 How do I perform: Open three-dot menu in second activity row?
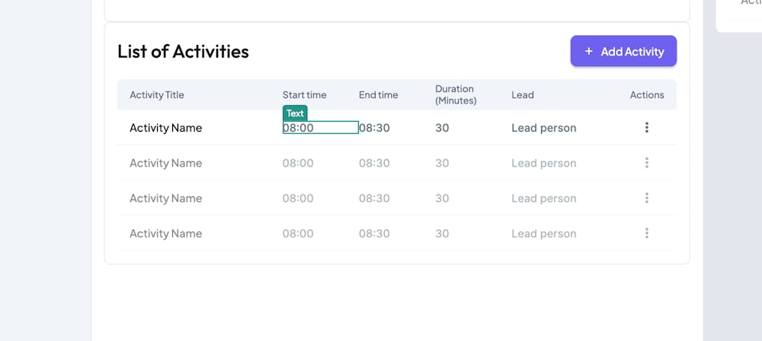(x=646, y=163)
